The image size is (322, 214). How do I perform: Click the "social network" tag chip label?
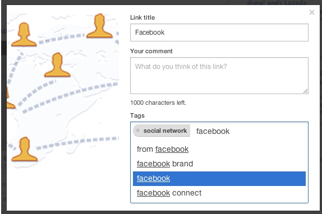pos(165,131)
